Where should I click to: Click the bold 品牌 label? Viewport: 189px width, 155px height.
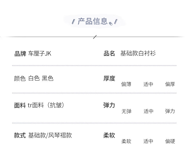(x=20, y=54)
